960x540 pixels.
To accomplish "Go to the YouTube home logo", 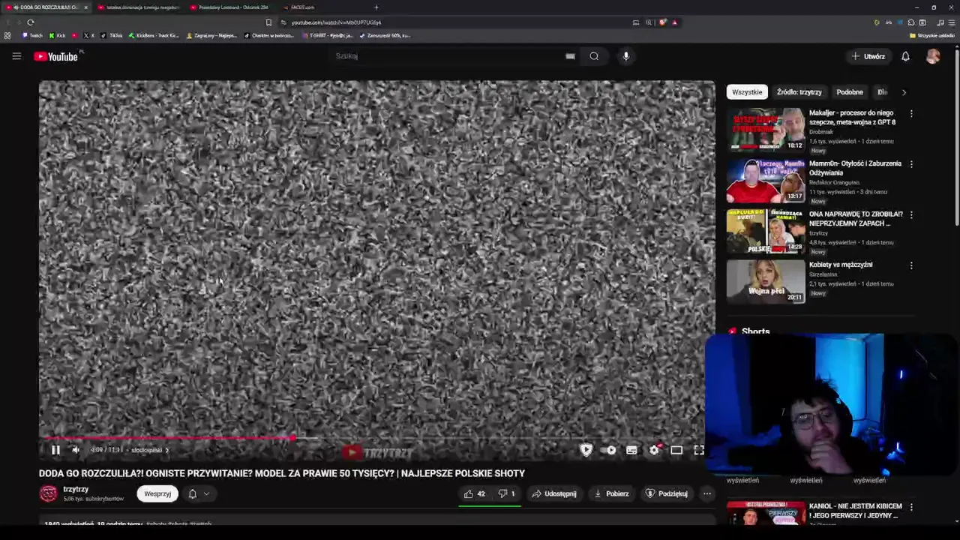I will pos(55,56).
